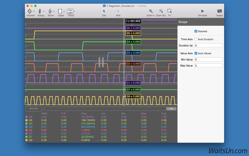Image resolution: width=249 pixels, height=156 pixels.
Task: Click the 312.58mHz frequency value
Action: click(x=88, y=124)
